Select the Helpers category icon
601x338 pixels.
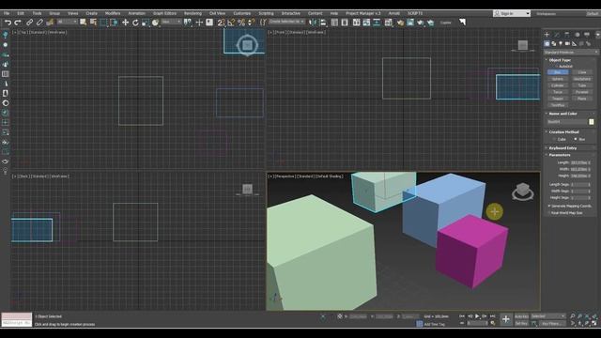tap(574, 44)
